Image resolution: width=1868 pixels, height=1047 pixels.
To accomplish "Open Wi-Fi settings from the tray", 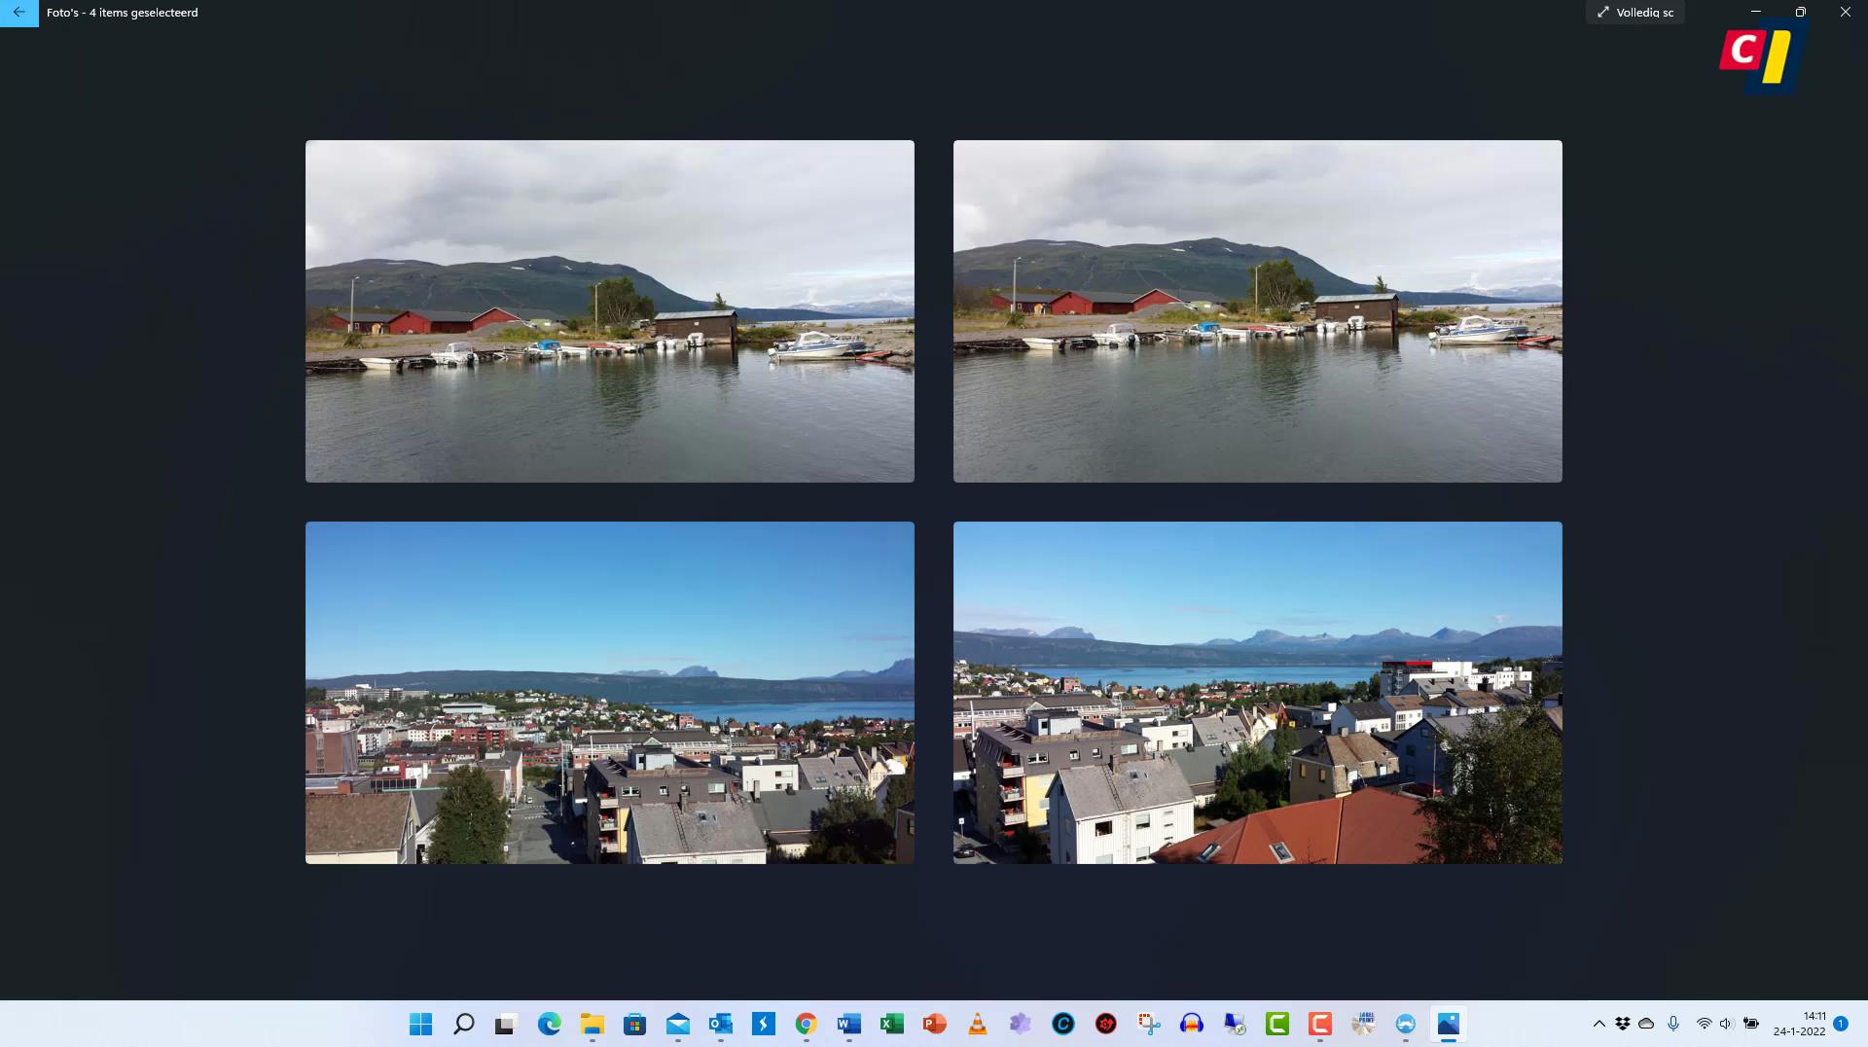I will (1703, 1024).
